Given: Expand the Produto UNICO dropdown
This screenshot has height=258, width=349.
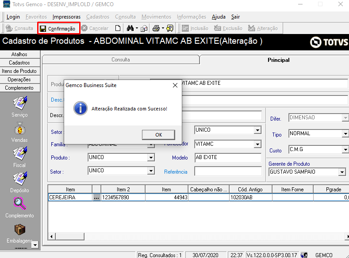Looking at the screenshot, I should 151,158.
